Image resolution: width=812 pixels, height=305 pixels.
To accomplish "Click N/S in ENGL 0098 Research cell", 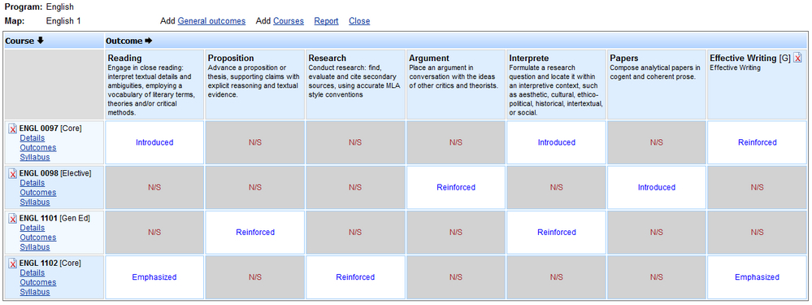I will pyautogui.click(x=355, y=187).
